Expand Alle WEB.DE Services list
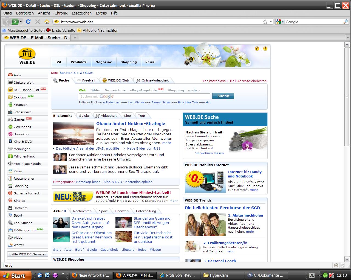Viewport: 351px width, 280px height. tap(27, 254)
